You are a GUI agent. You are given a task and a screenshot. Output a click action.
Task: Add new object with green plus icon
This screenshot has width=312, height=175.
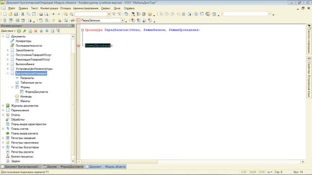[19, 31]
